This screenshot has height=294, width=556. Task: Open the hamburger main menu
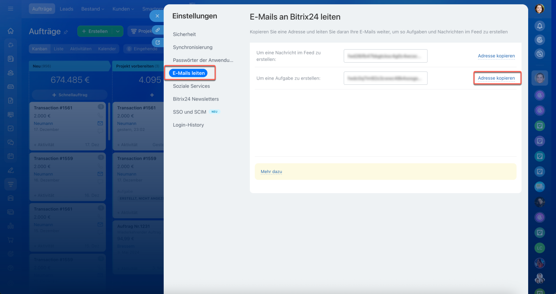pos(11,9)
